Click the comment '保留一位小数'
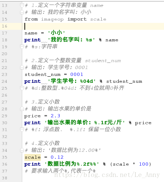This screenshot has width=164, height=182. click(105, 129)
